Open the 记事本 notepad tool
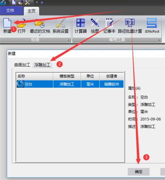The width and height of the screenshot is (165, 180). tap(109, 25)
